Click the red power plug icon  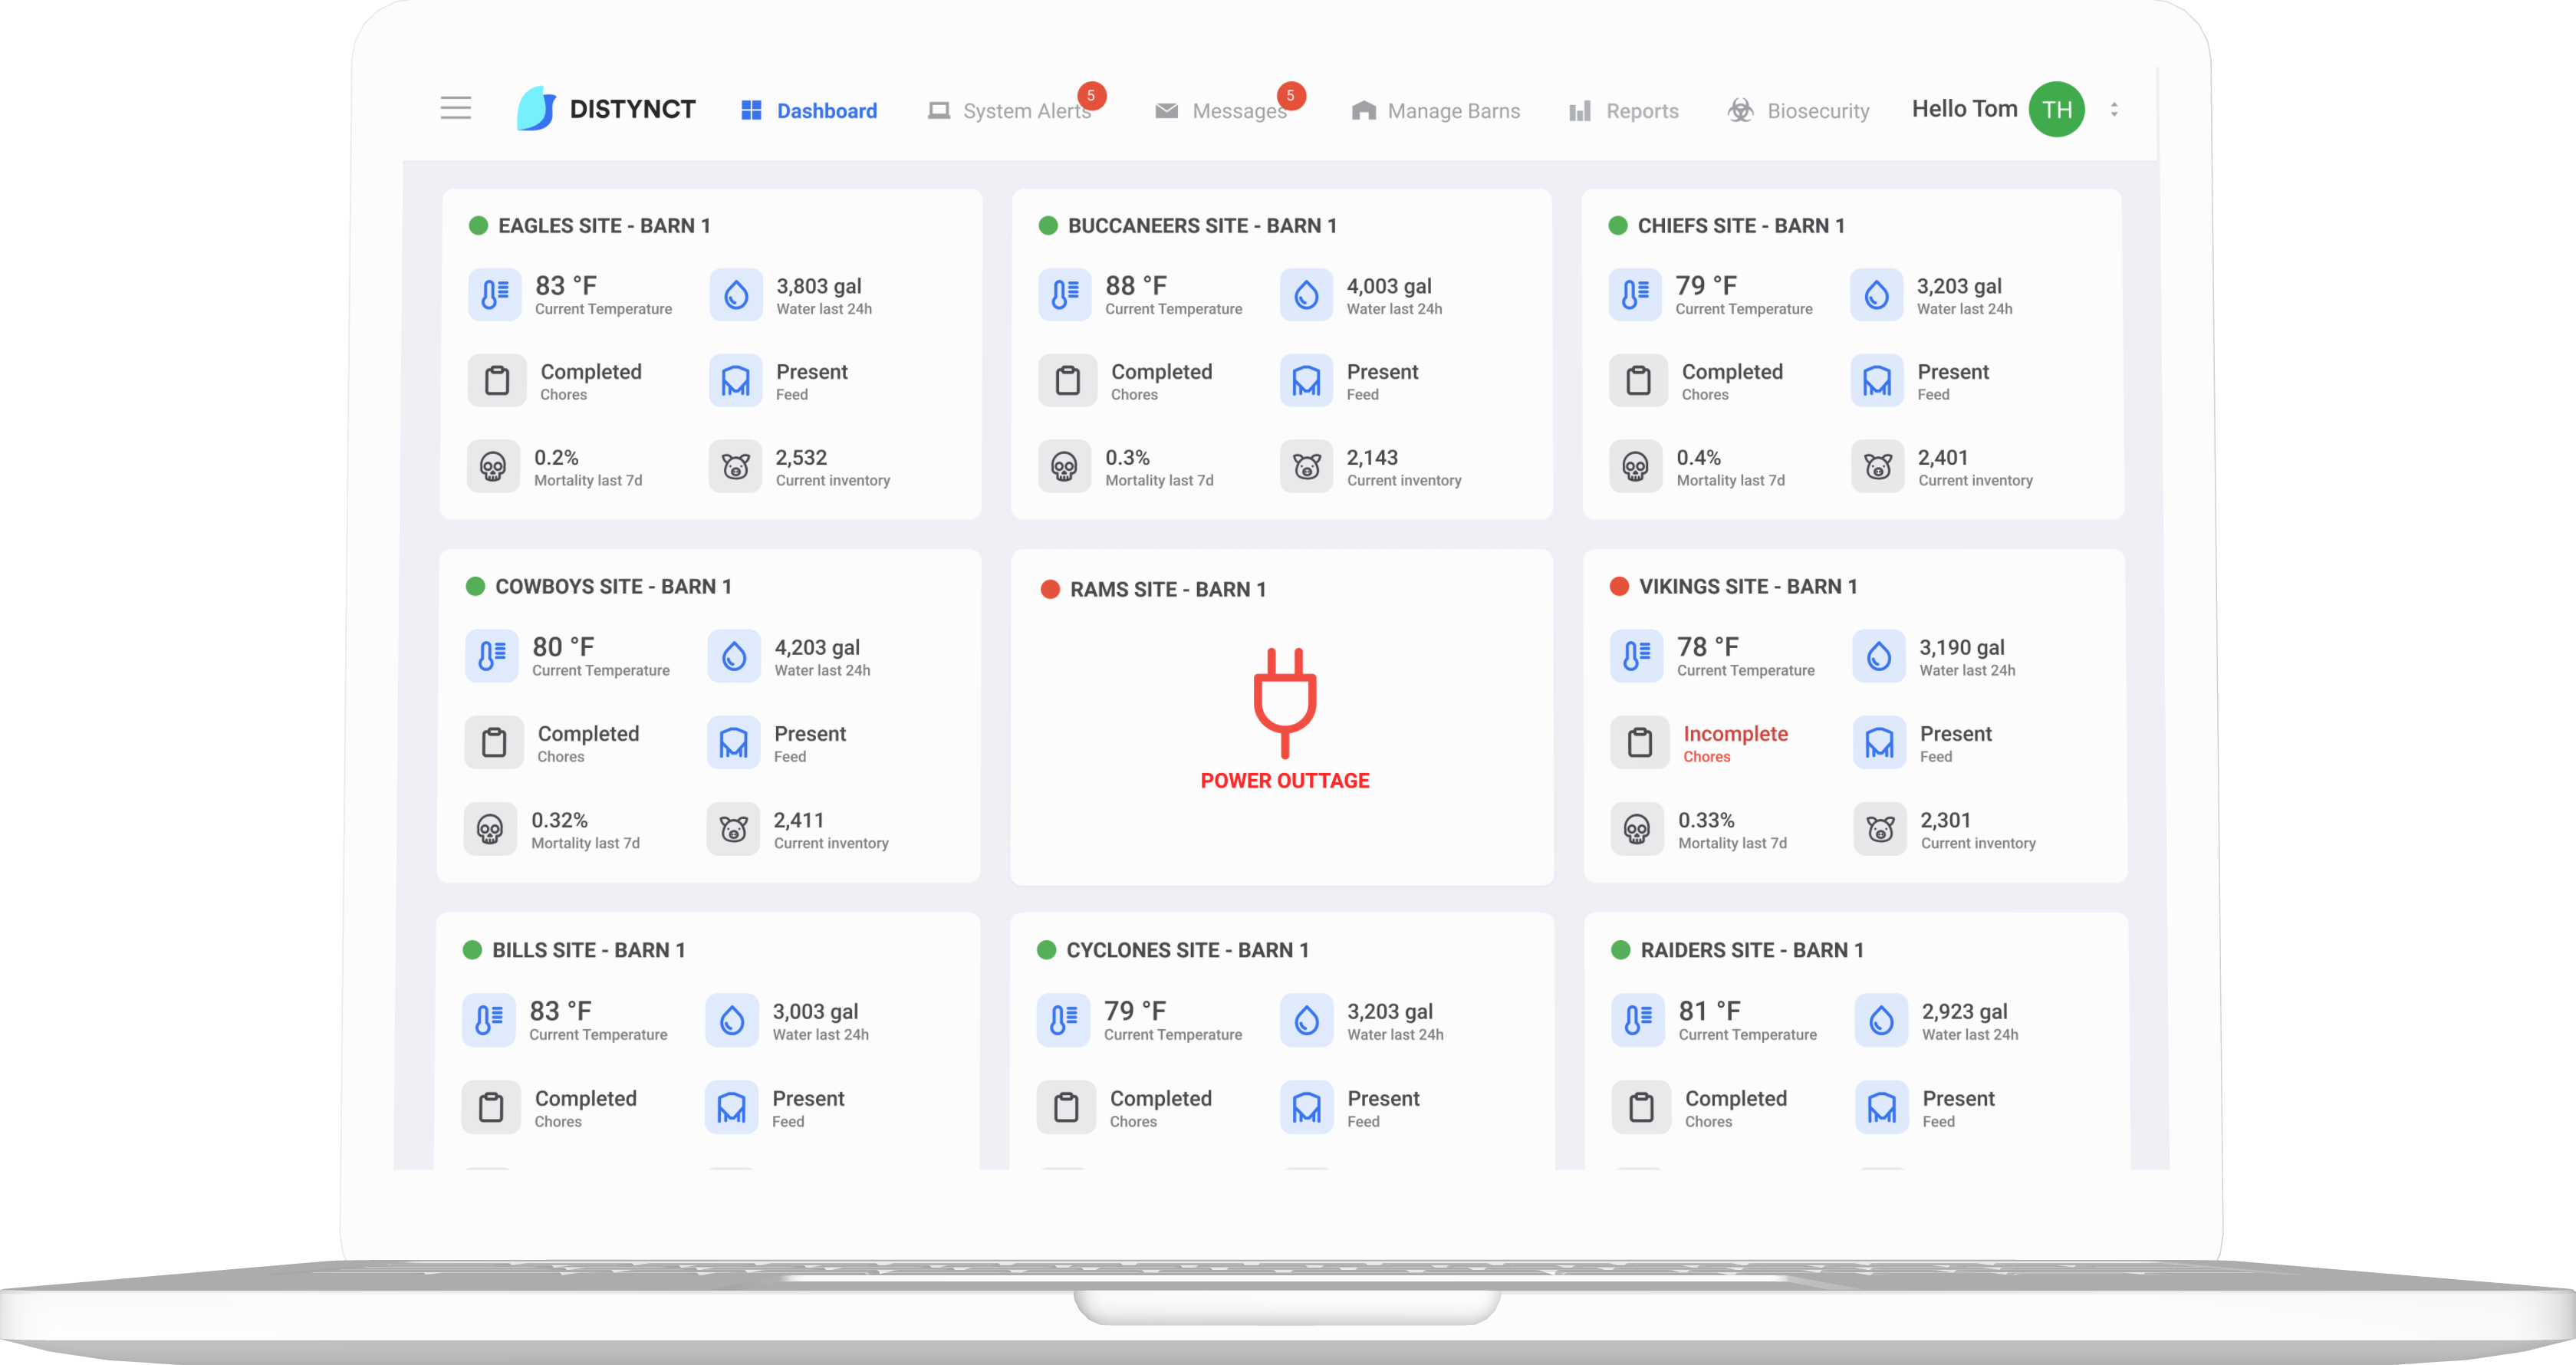(1285, 703)
